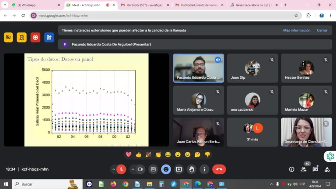Dismiss the extensions warning with Cerrar
The width and height of the screenshot is (336, 189).
[322, 30]
